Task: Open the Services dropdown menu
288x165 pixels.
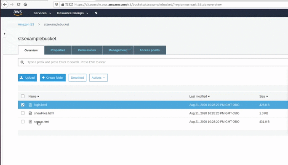Action: coord(42,13)
